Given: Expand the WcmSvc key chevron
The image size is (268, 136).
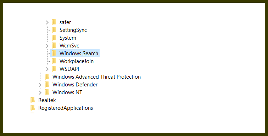Looking at the screenshot, I should point(47,46).
